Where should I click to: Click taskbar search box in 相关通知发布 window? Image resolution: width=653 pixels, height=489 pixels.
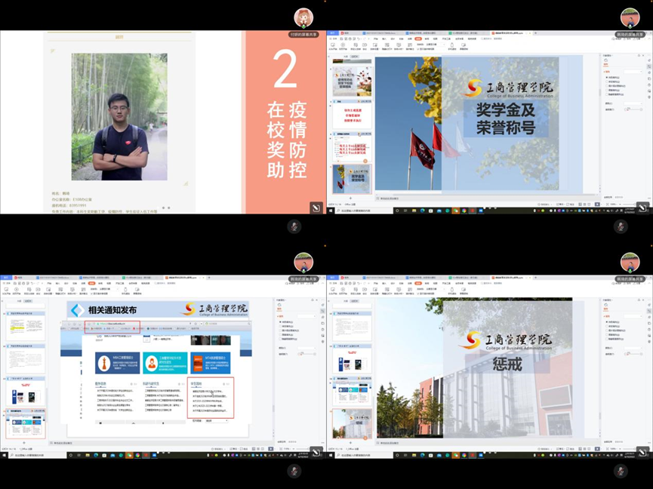[x=38, y=455]
